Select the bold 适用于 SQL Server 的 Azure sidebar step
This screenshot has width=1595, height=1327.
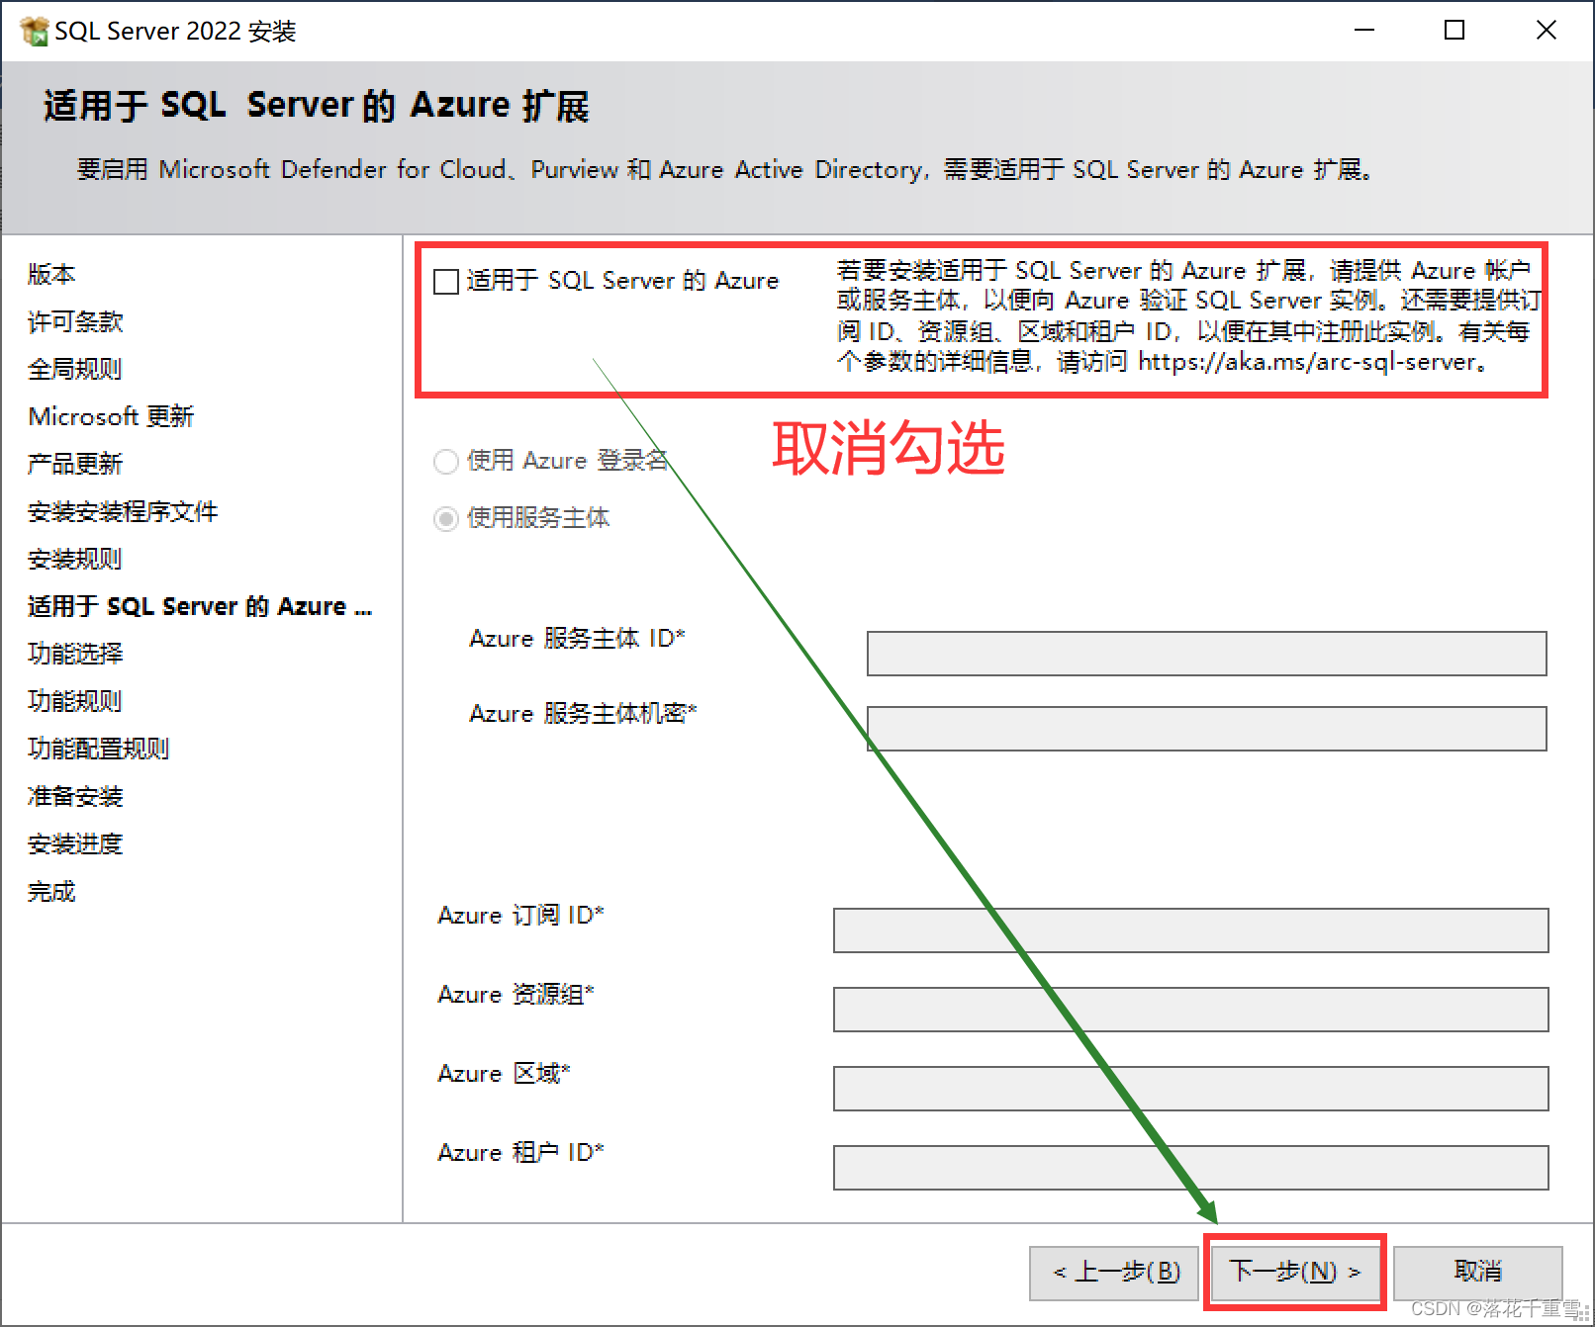pyautogui.click(x=200, y=606)
